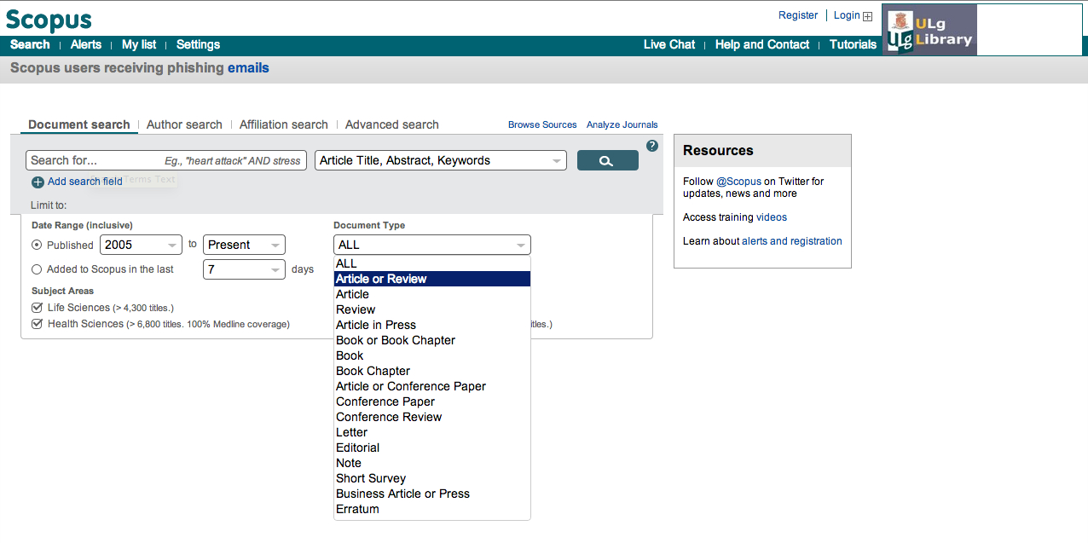
Task: Choose Article or Conference Paper option
Action: pos(432,386)
